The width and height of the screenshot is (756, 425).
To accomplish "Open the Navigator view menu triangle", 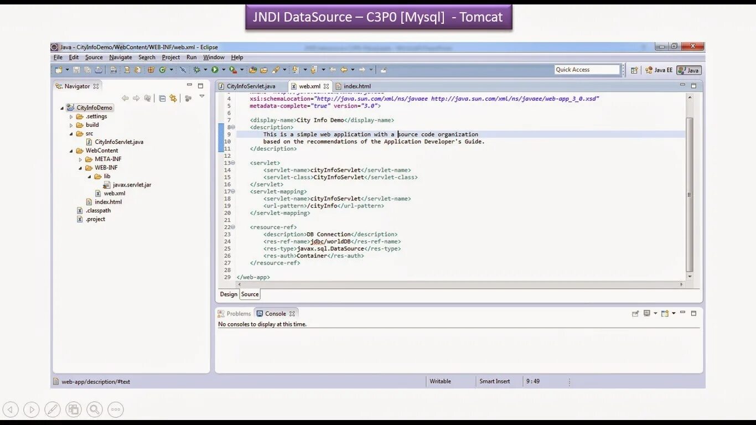I will pos(202,96).
